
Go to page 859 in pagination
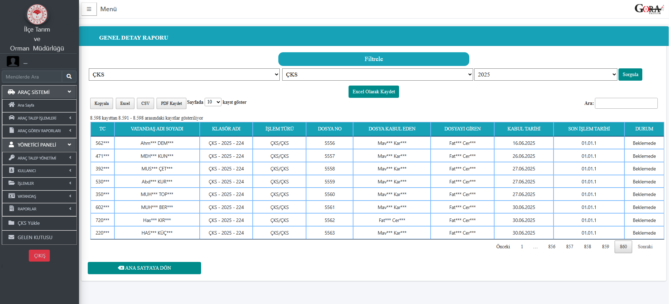605,247
